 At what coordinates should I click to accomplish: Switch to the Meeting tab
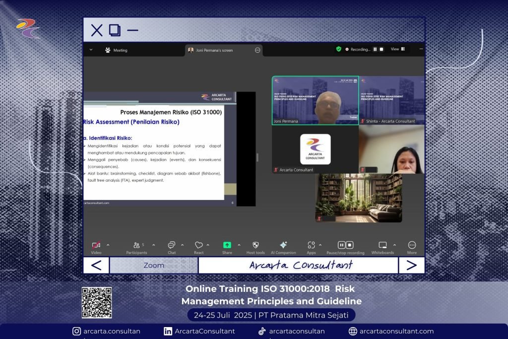point(116,50)
